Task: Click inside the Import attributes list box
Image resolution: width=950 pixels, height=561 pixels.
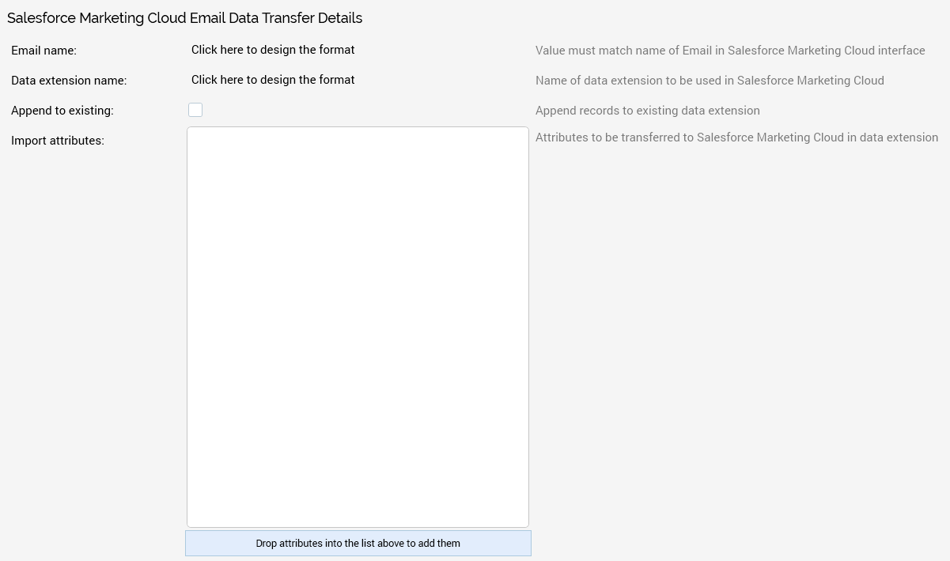Action: click(358, 326)
